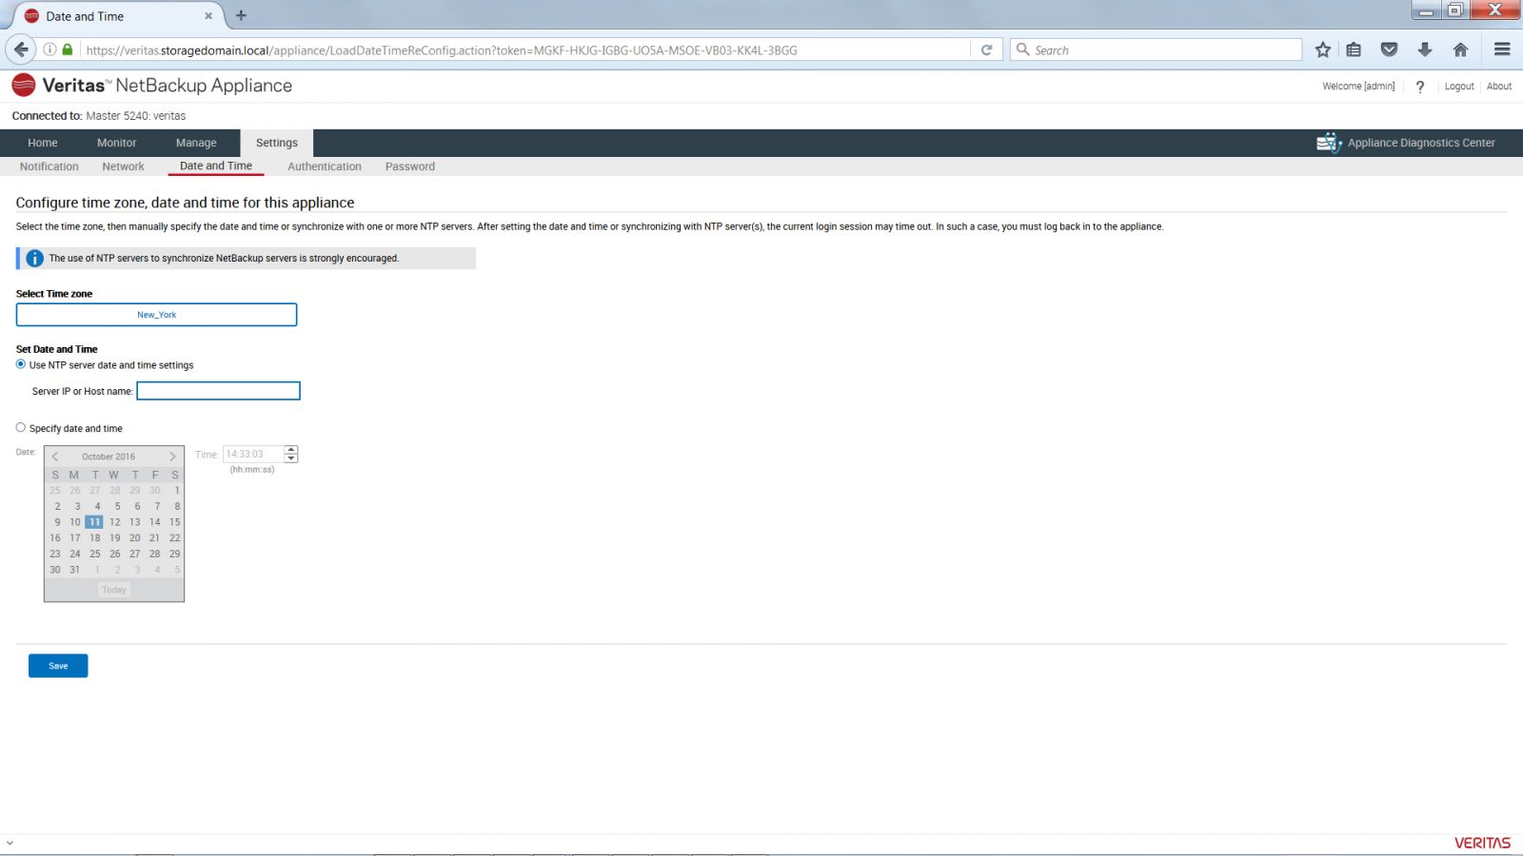
Task: Go to browser home page icon
Action: coord(1460,49)
